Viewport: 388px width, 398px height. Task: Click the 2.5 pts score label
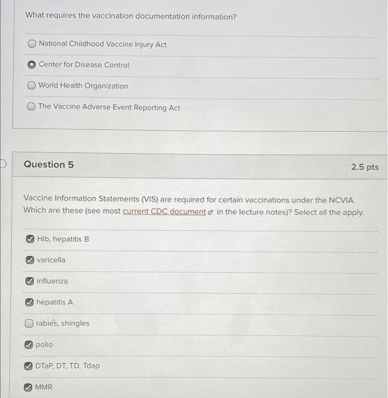[x=365, y=167]
